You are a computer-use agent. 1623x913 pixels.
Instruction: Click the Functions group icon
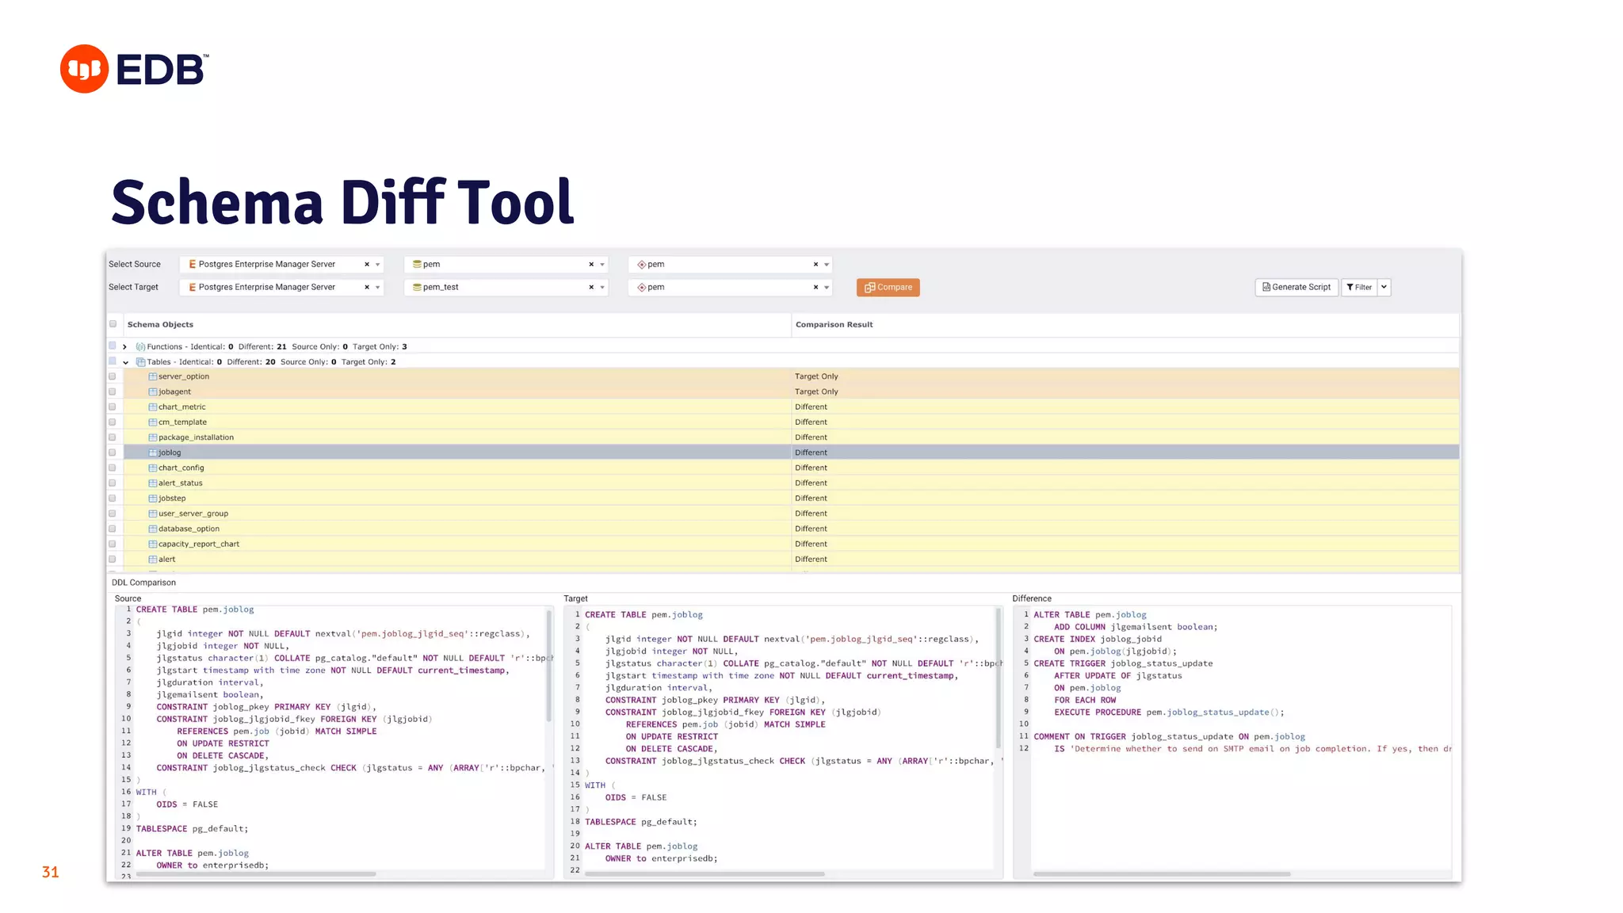pyautogui.click(x=140, y=347)
